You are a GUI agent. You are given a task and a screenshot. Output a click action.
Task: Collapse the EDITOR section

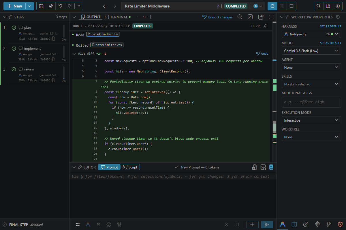point(74,167)
